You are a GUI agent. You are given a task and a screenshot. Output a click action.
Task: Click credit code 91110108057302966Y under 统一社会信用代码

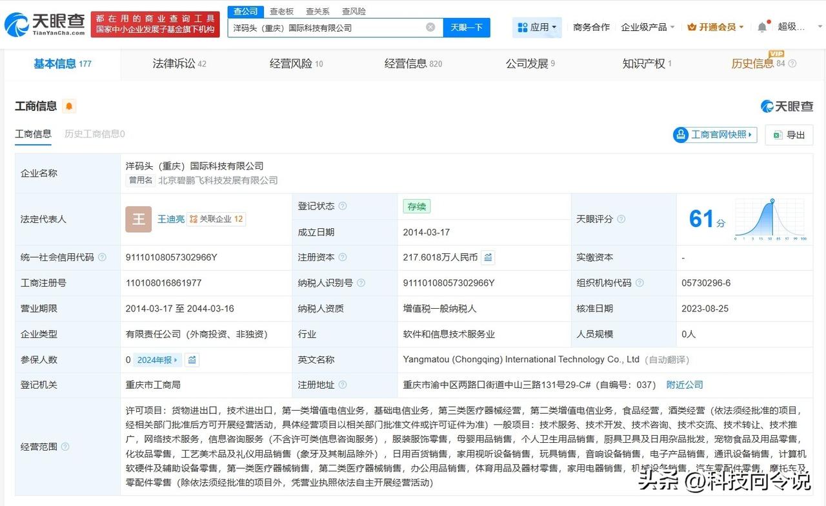172,257
